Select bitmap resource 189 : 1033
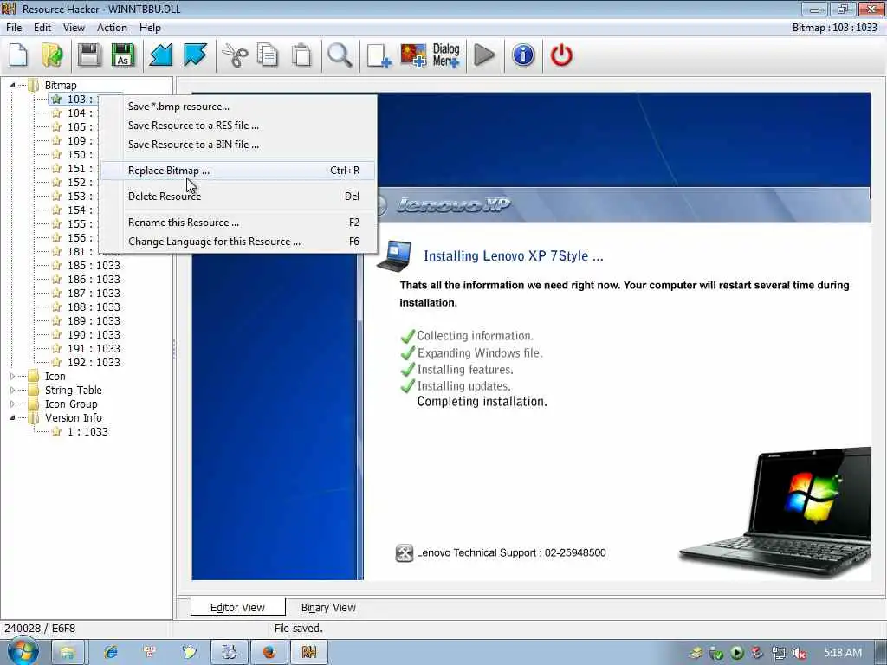The image size is (887, 665). pyautogui.click(x=94, y=321)
